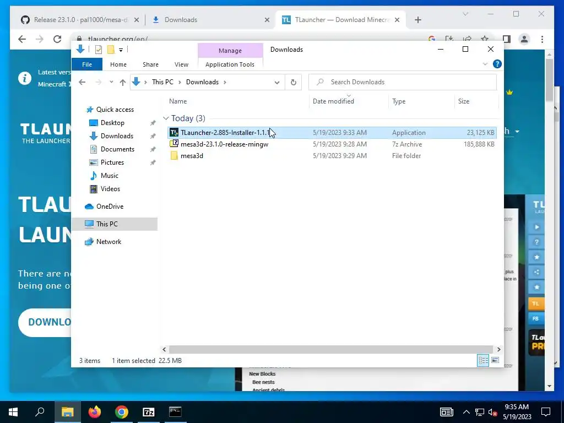This screenshot has height=423, width=564.
Task: Open the Command Prompt taskbar icon
Action: tap(176, 412)
